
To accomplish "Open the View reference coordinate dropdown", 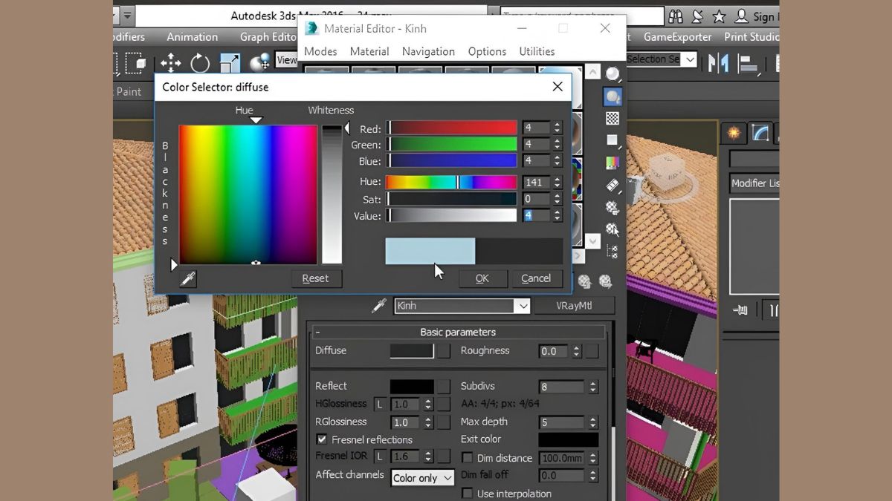I will click(286, 60).
